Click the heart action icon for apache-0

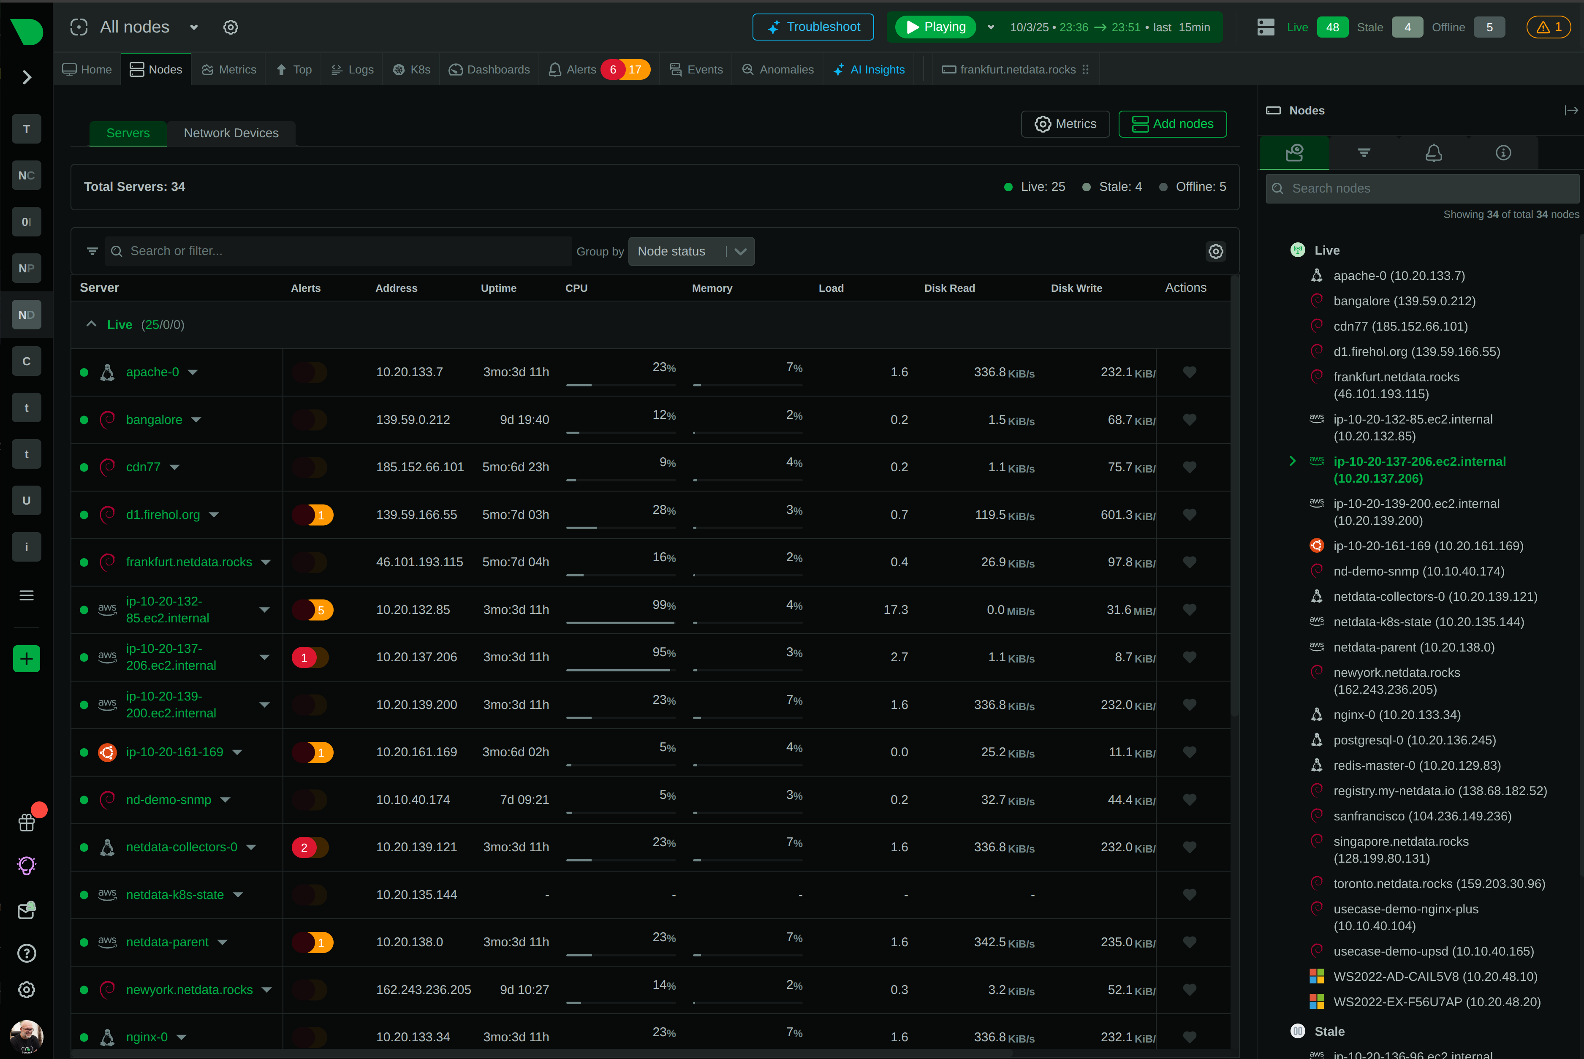point(1190,372)
